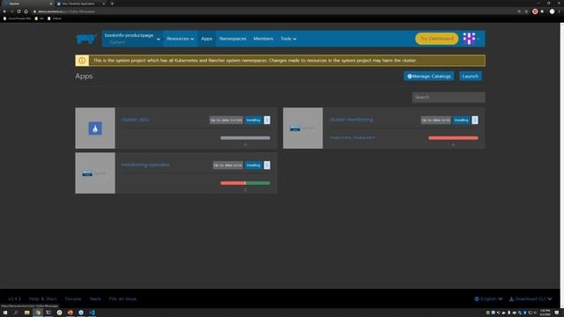564x317 pixels.
Task: Open Visual Studio Code from the taskbar
Action: (92, 313)
